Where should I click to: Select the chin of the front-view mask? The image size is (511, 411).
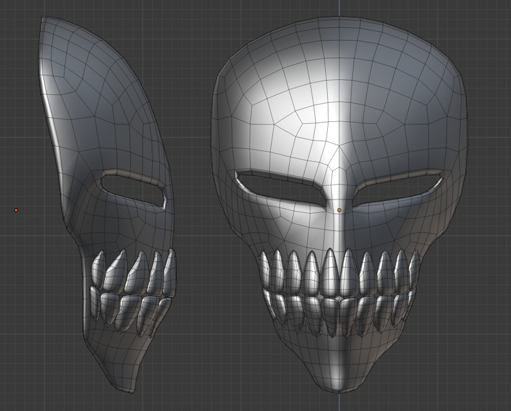point(339,365)
